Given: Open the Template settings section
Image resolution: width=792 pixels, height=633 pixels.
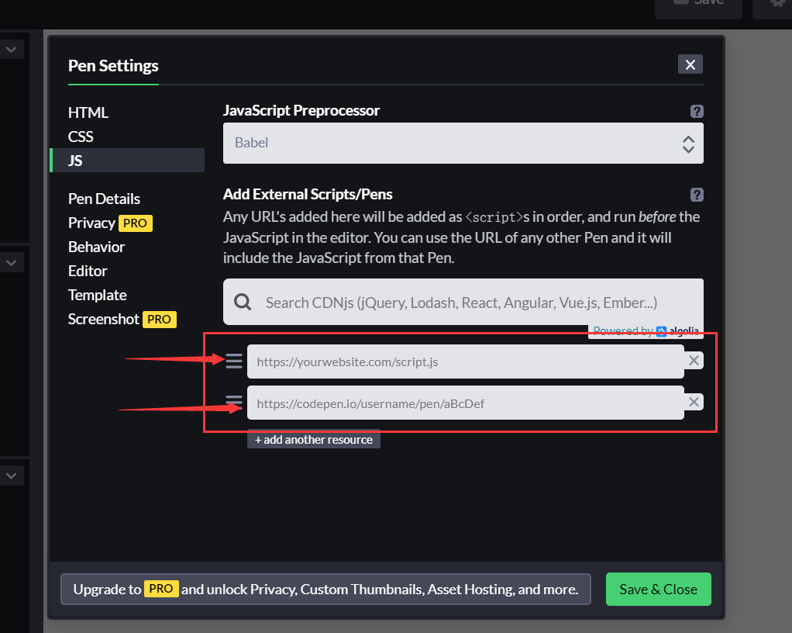Looking at the screenshot, I should [98, 296].
